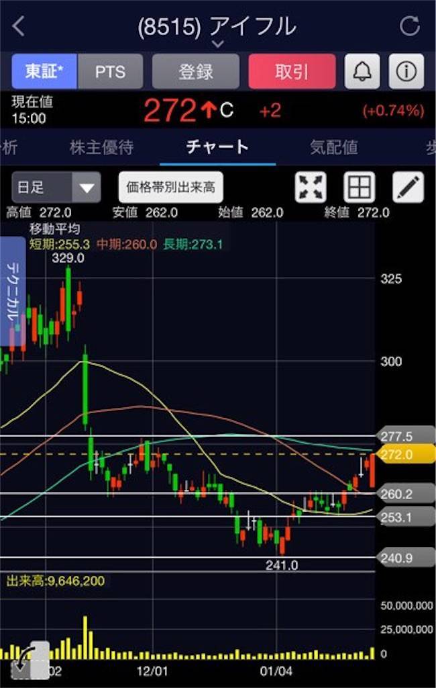Viewport: 436px width, 688px height.
Task: Switch to the grid layout icon
Action: 360,187
